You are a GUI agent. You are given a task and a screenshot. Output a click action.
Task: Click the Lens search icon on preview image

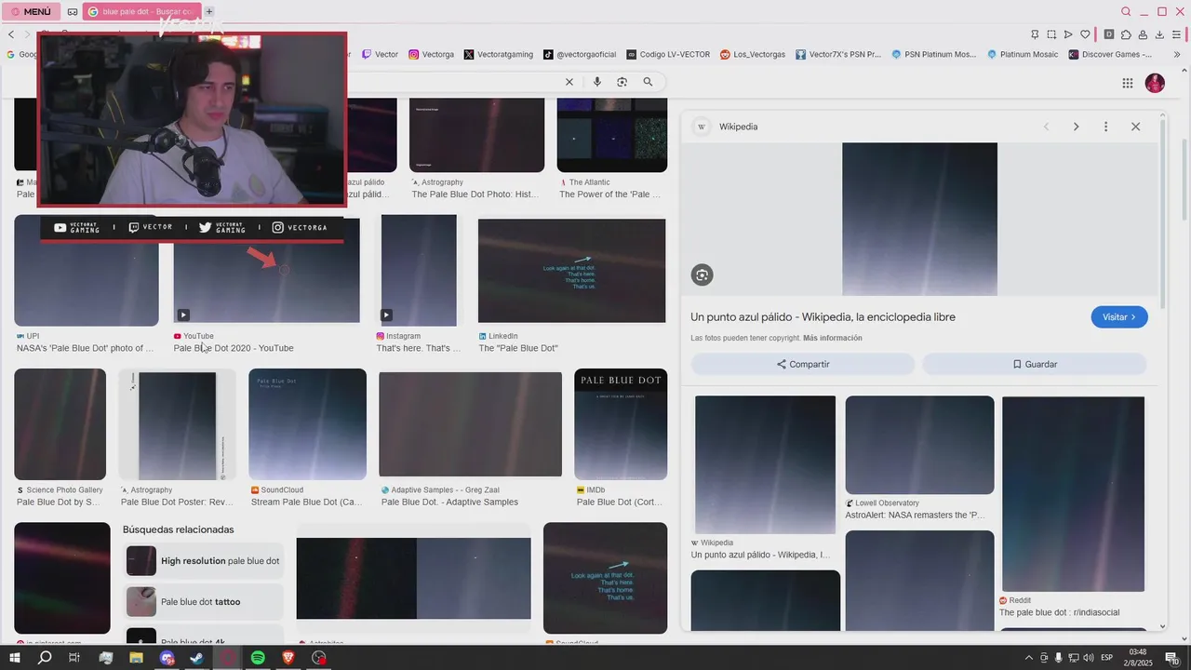pos(703,275)
